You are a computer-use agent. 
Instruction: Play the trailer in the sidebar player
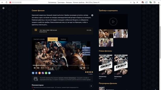[113, 22]
